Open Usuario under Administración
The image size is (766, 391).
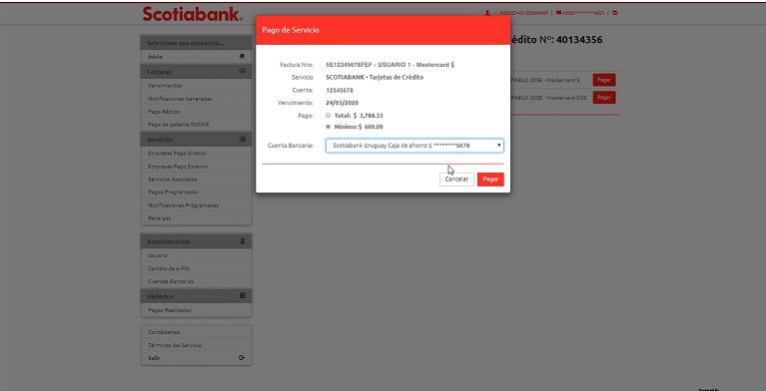196,255
